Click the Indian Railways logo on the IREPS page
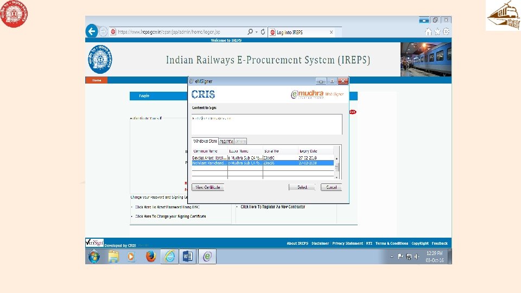The width and height of the screenshot is (521, 293). (100, 60)
